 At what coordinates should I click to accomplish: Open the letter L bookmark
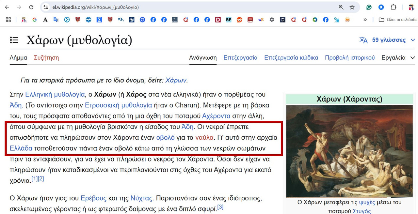pos(175,20)
